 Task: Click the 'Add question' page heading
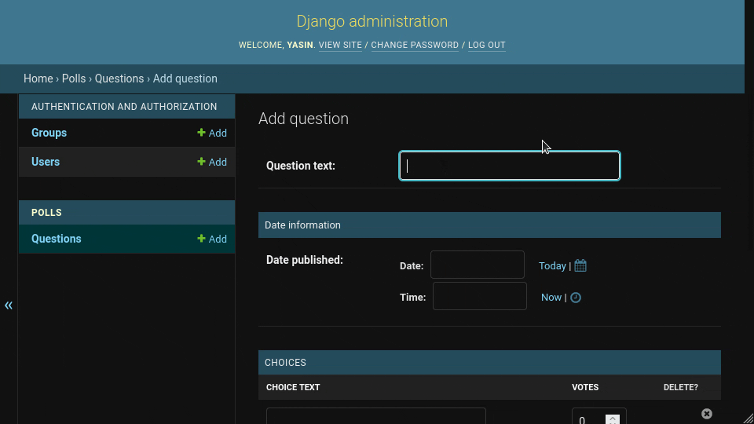click(303, 119)
